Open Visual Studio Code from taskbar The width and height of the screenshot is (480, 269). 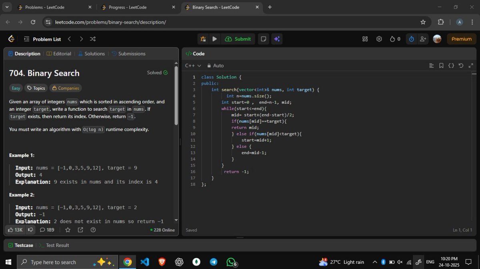pos(145,262)
